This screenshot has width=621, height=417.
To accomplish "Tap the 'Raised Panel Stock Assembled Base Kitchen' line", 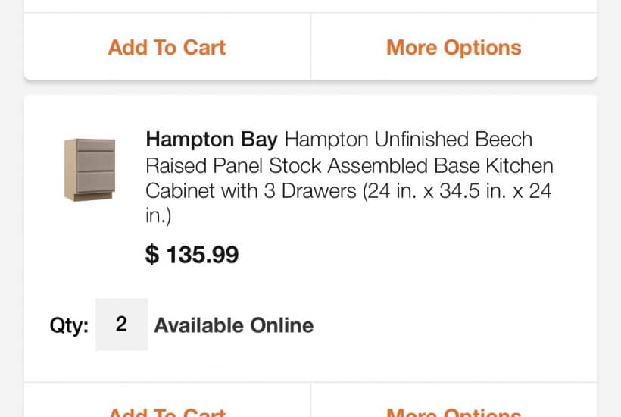I will (x=349, y=165).
